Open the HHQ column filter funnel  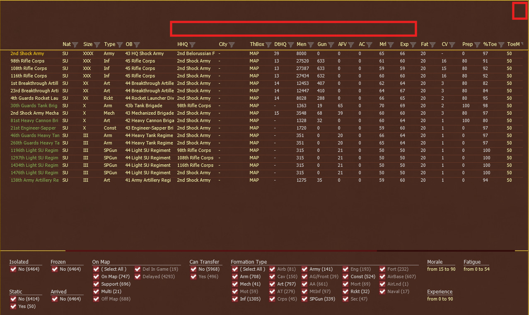[x=192, y=45]
